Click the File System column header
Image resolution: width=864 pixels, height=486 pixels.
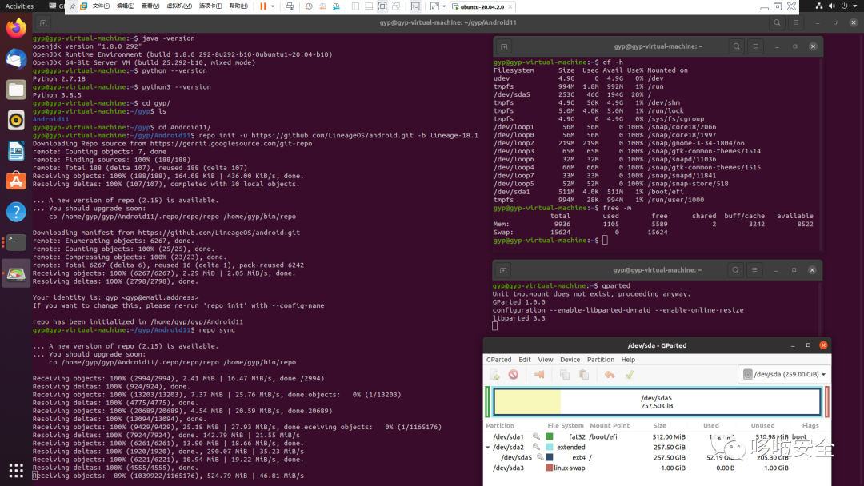pos(566,425)
